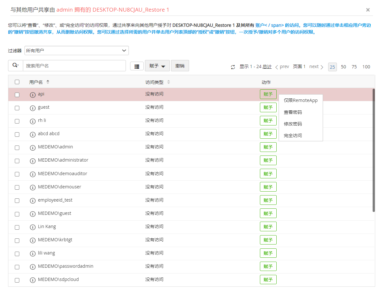Image resolution: width=381 pixels, height=290 pixels.
Task: Show 50 users per page
Action: 343,67
